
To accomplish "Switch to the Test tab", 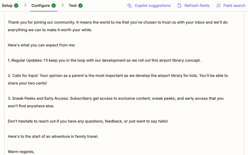I will click(x=76, y=6).
